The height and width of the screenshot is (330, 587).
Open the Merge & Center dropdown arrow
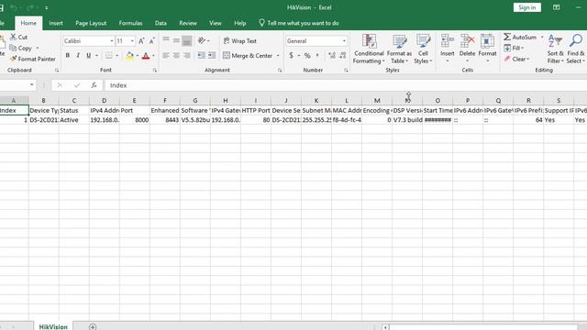[278, 55]
